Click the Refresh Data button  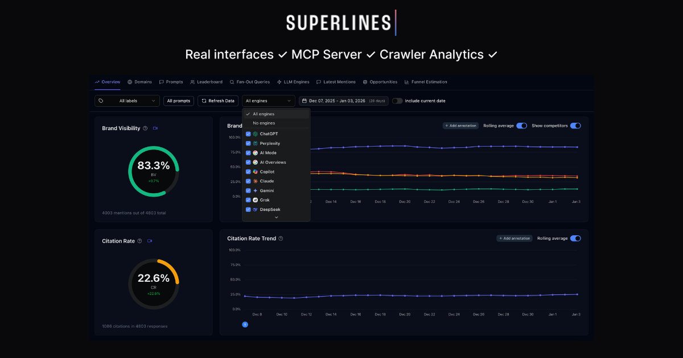217,101
